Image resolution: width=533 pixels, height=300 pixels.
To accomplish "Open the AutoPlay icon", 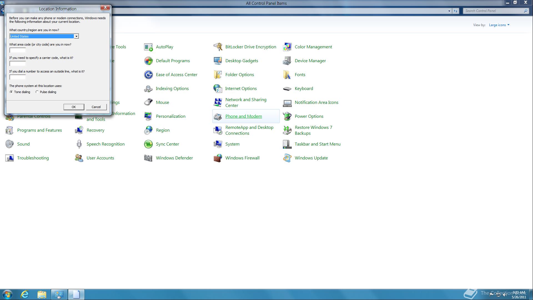I will tap(149, 47).
